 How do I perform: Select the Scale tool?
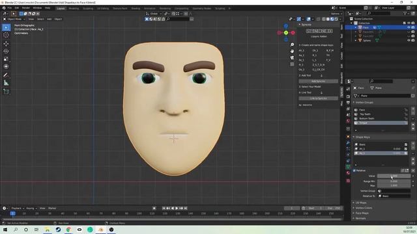6,59
